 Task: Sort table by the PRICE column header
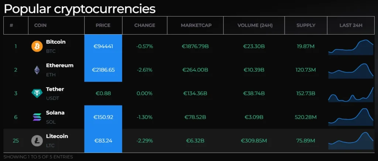103,25
